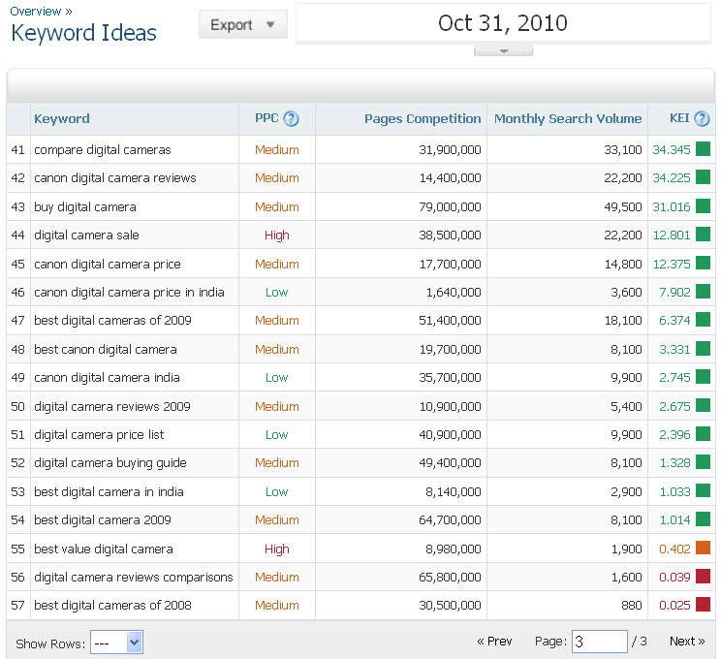Select the 'buy digital camera' keyword row
The image size is (721, 659).
pos(85,206)
